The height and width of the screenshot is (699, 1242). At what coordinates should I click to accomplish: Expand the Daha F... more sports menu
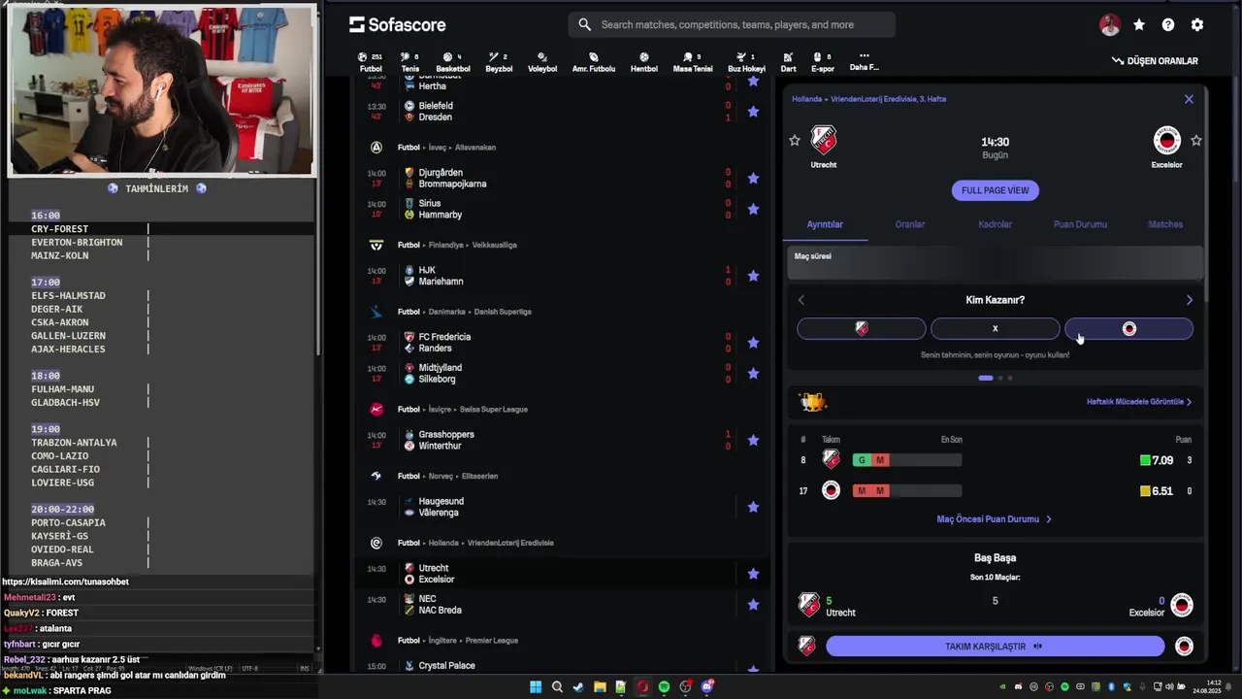864,62
